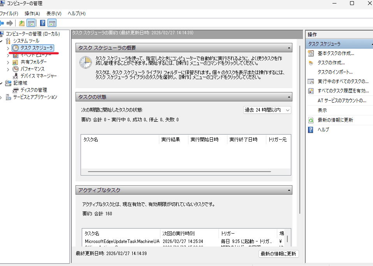Click the 実行開始日時 column header
This screenshot has height=266, width=373.
(208, 140)
